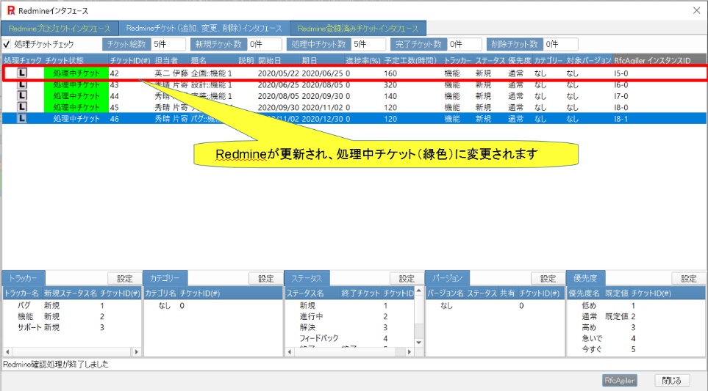This screenshot has width=708, height=391.
Task: Sort by 進捗率(%) column header
Action: click(x=363, y=60)
